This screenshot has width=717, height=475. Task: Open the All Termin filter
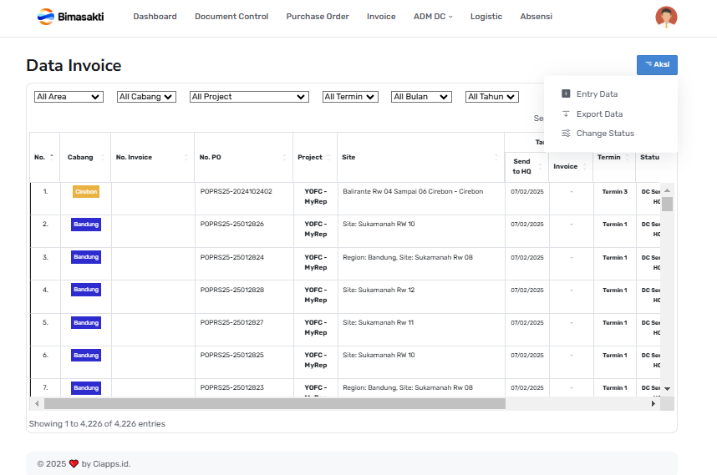coord(350,97)
